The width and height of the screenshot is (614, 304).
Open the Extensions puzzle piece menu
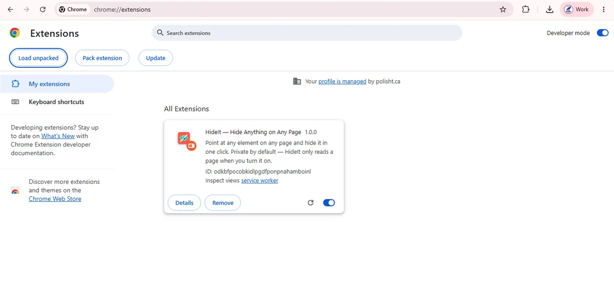[x=525, y=9]
